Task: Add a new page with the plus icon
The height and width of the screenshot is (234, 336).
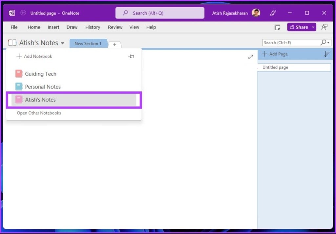Action: tap(264, 54)
